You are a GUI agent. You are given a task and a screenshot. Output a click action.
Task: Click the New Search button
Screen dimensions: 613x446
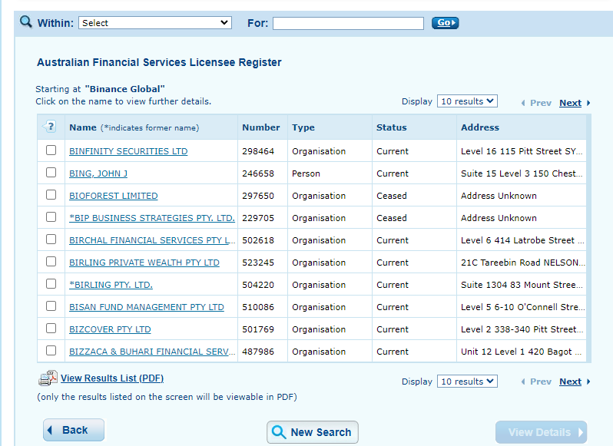pyautogui.click(x=313, y=432)
